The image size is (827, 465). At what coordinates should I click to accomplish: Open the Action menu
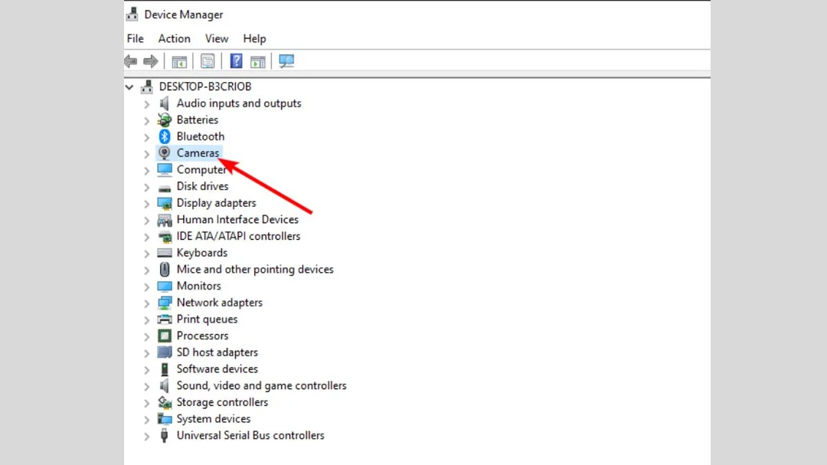point(174,38)
